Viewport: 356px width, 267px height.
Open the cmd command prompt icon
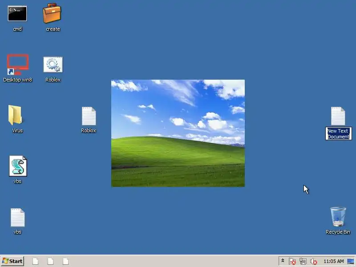(17, 14)
